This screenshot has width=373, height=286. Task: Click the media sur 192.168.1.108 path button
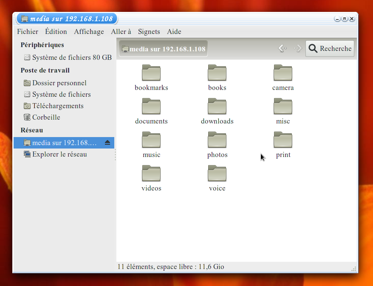point(163,49)
